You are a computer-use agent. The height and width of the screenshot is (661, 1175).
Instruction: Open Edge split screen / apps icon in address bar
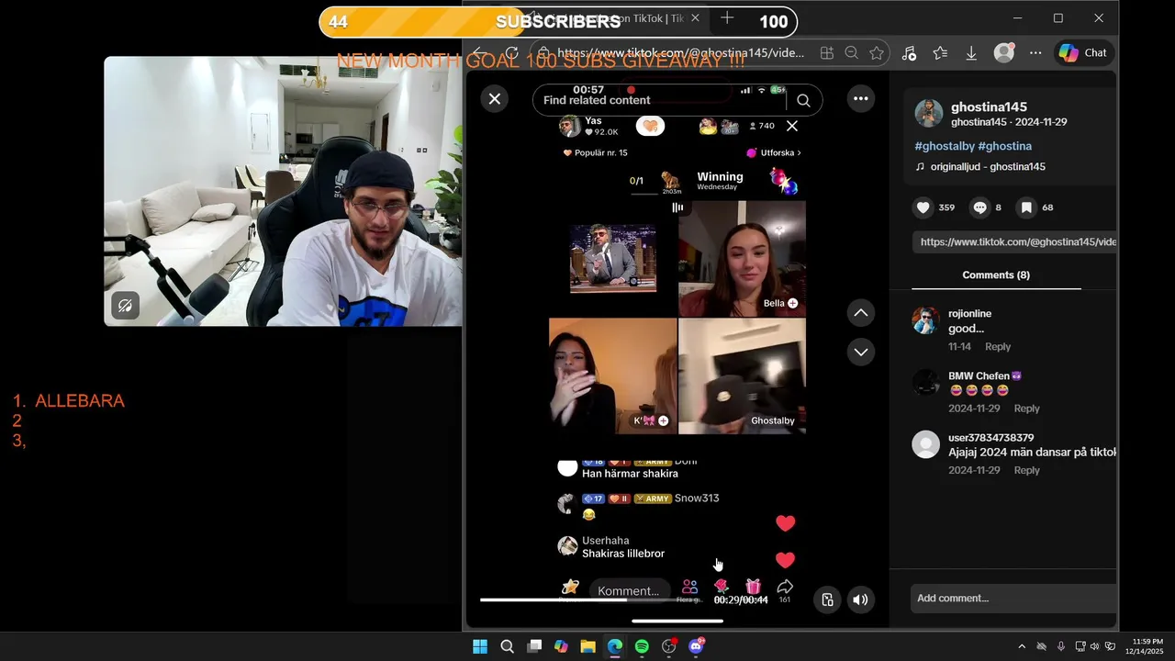(x=827, y=53)
